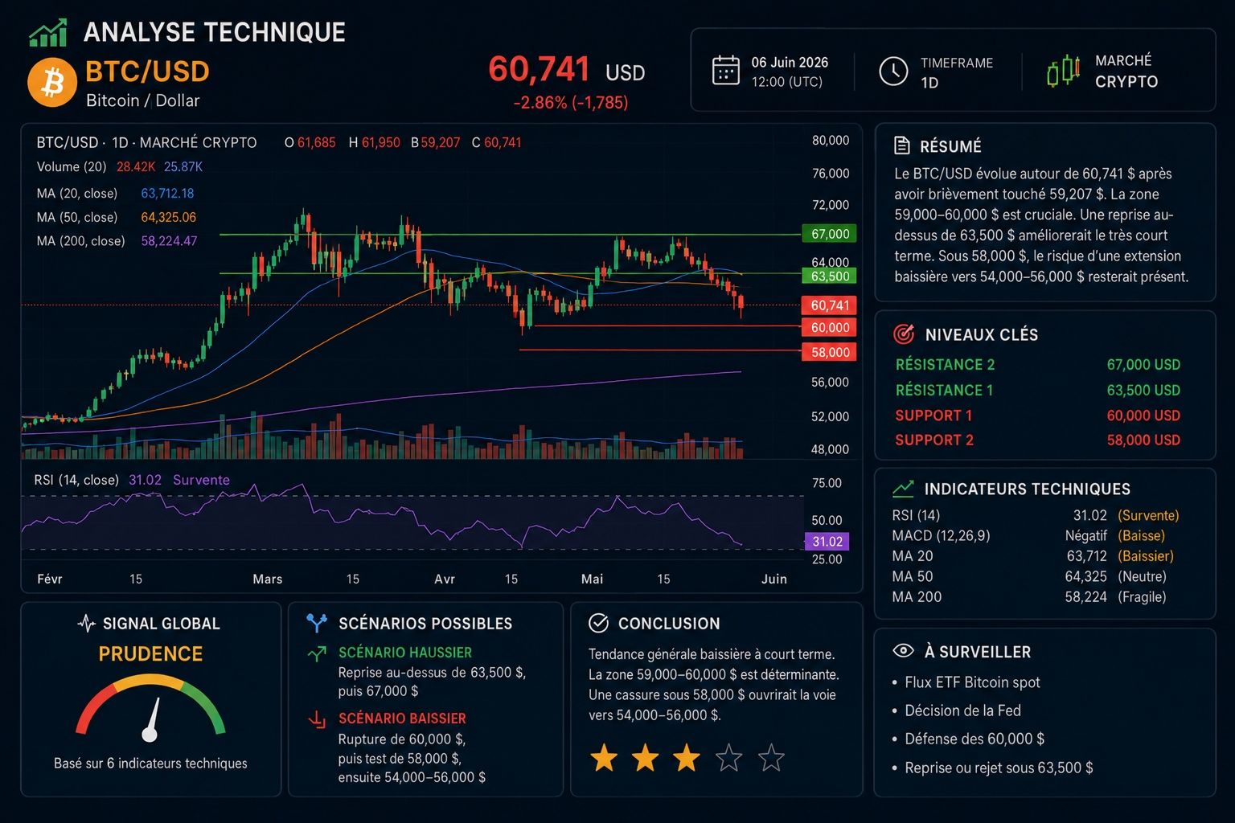1235x823 pixels.
Task: Click the Défense des 60,000 $ item
Action: pyautogui.click(x=968, y=739)
